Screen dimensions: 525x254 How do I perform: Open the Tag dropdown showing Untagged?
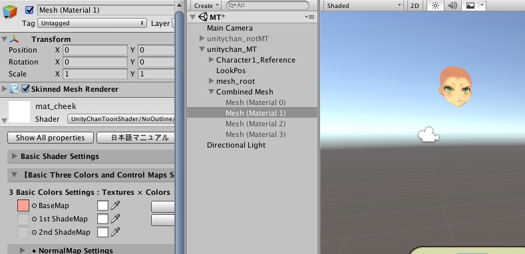92,23
